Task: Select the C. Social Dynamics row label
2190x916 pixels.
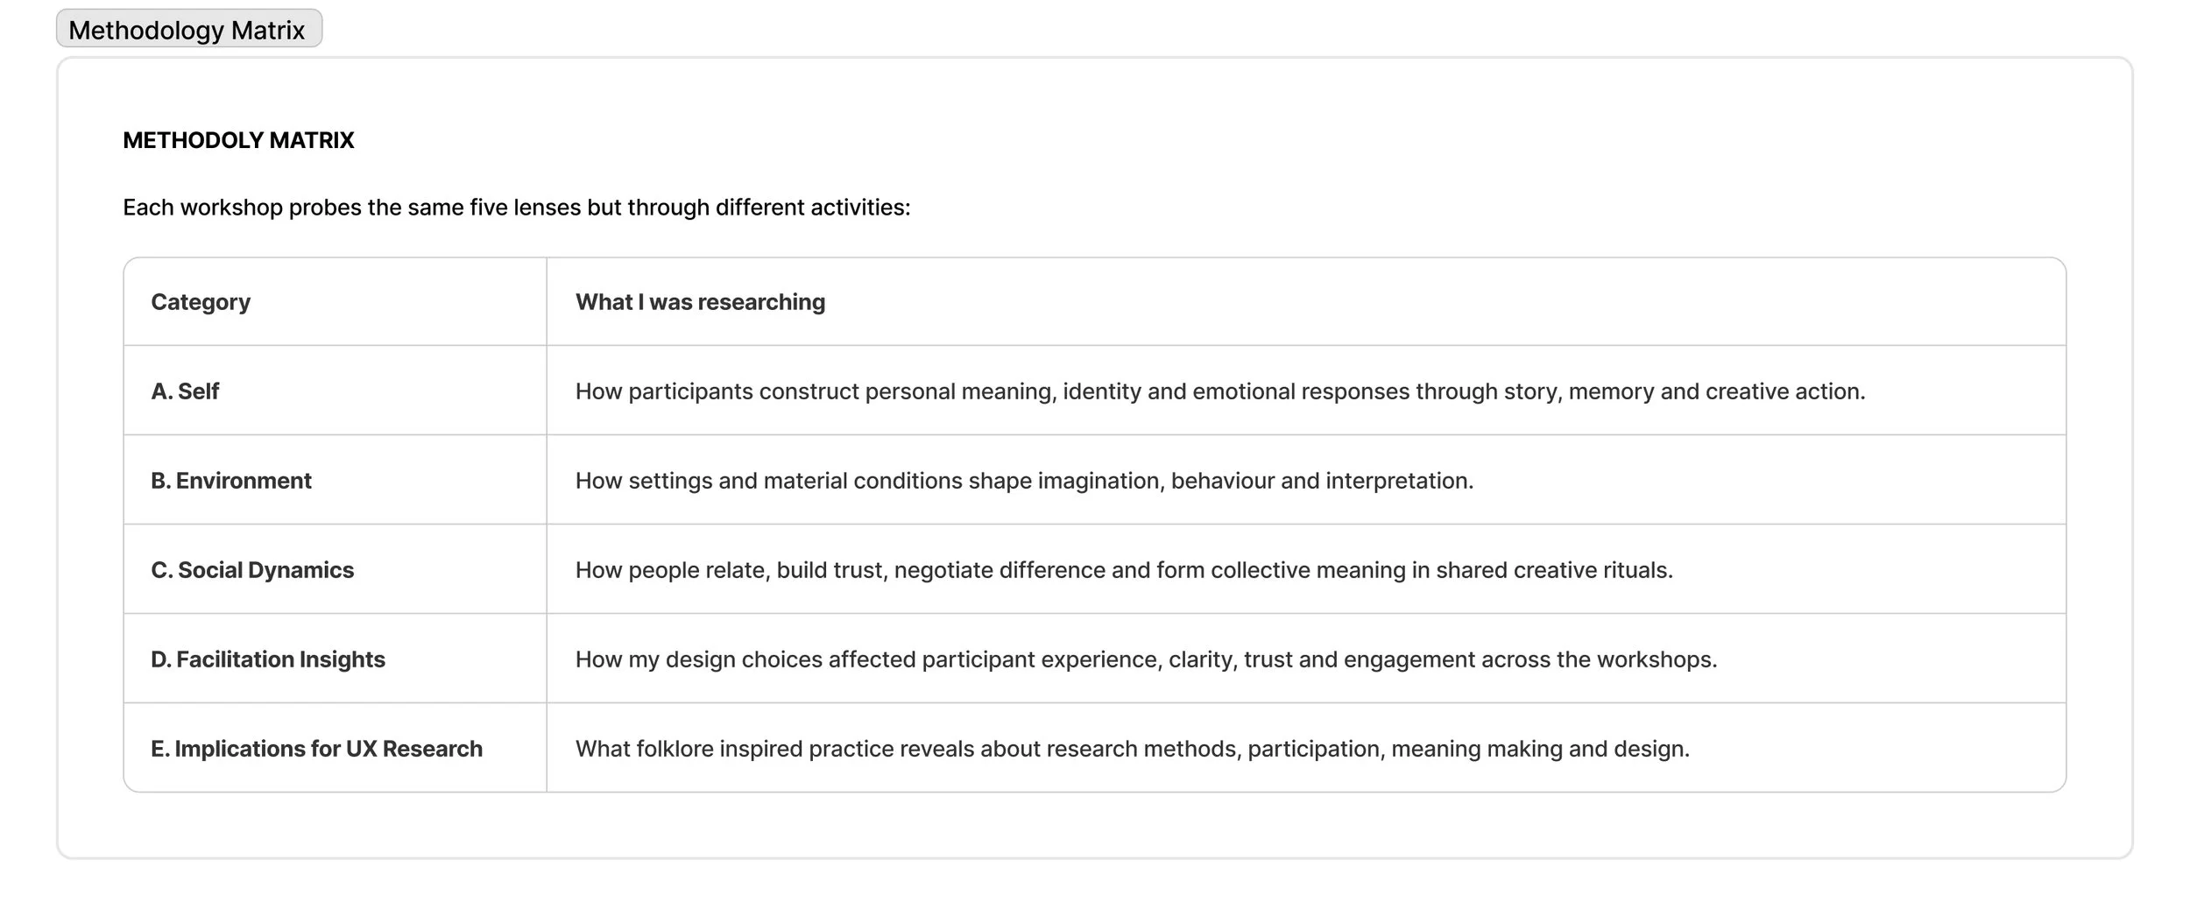Action: pos(252,570)
